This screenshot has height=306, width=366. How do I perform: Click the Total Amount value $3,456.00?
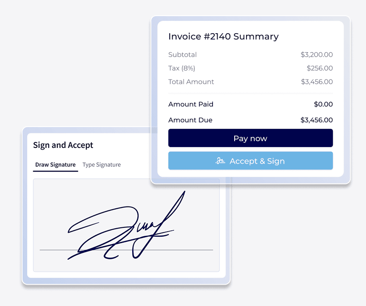317,82
